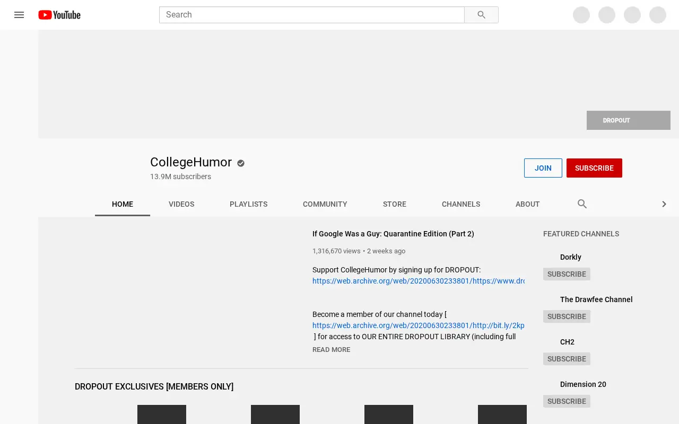
Task: Subscribe to the Dorkly channel
Action: tap(567, 274)
